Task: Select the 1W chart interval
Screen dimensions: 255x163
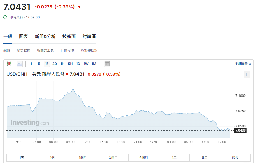Action: (86, 64)
